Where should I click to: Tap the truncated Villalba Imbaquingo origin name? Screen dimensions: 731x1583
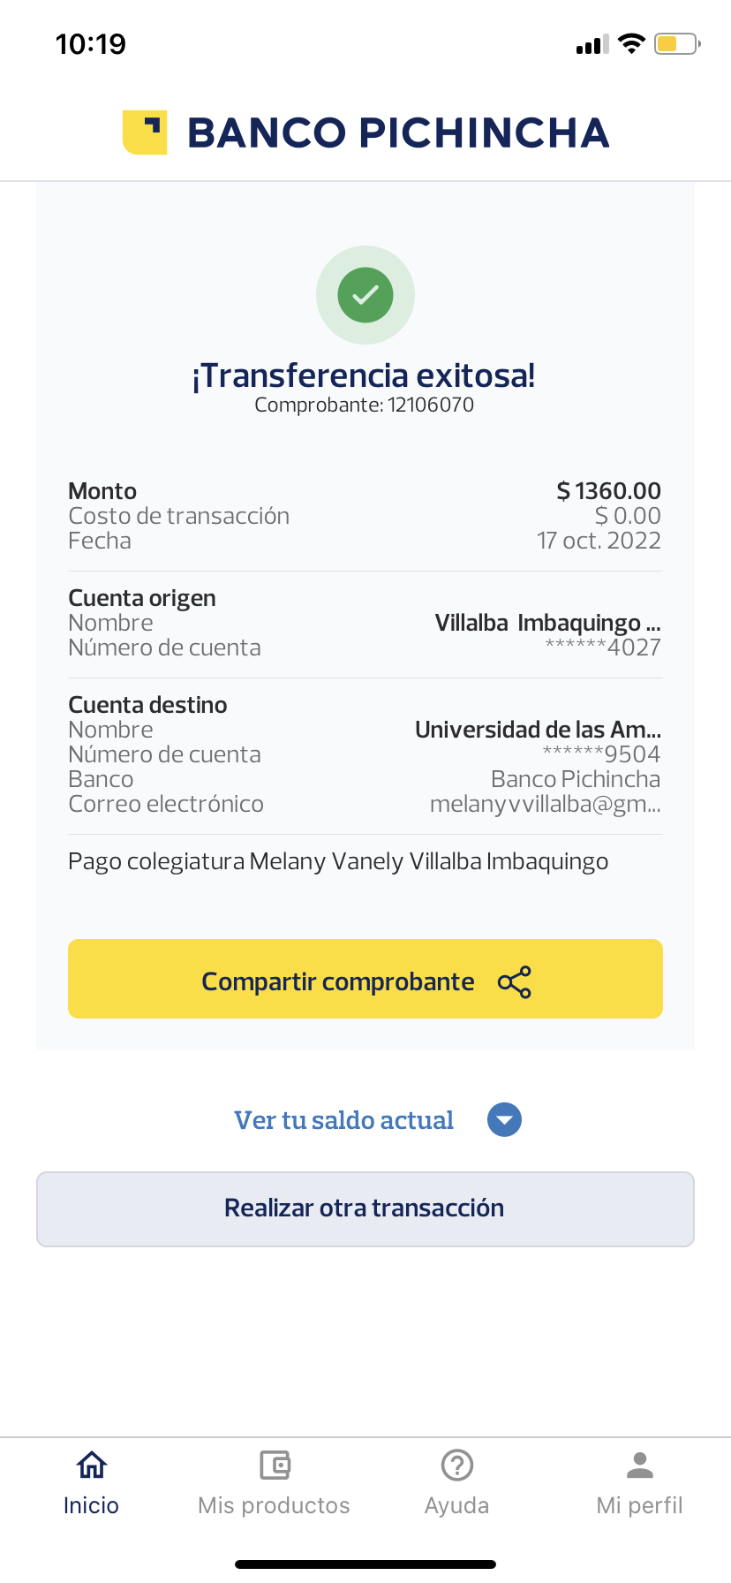(547, 623)
